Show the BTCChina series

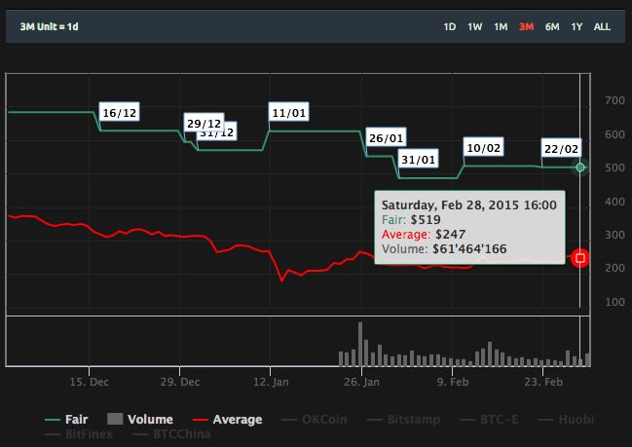coord(171,433)
